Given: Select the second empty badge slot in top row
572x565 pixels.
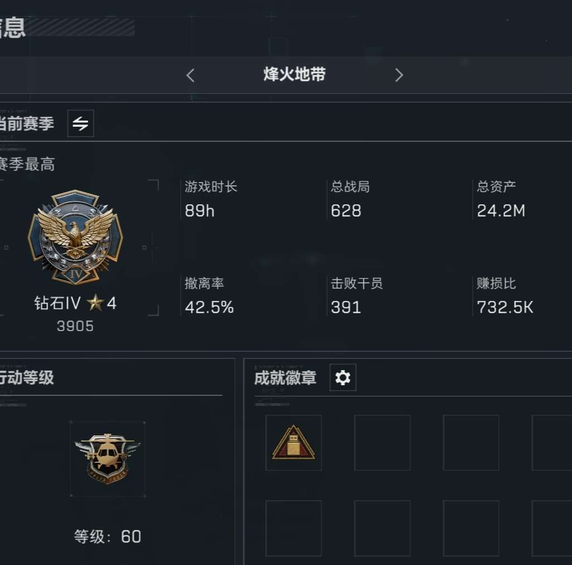Looking at the screenshot, I should (382, 443).
